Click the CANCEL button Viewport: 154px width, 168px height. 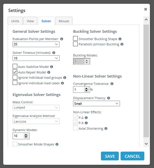coord(132,156)
